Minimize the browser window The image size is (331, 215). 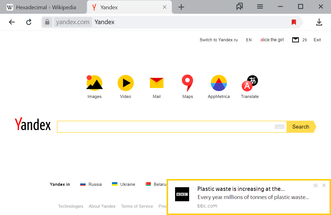click(280, 7)
